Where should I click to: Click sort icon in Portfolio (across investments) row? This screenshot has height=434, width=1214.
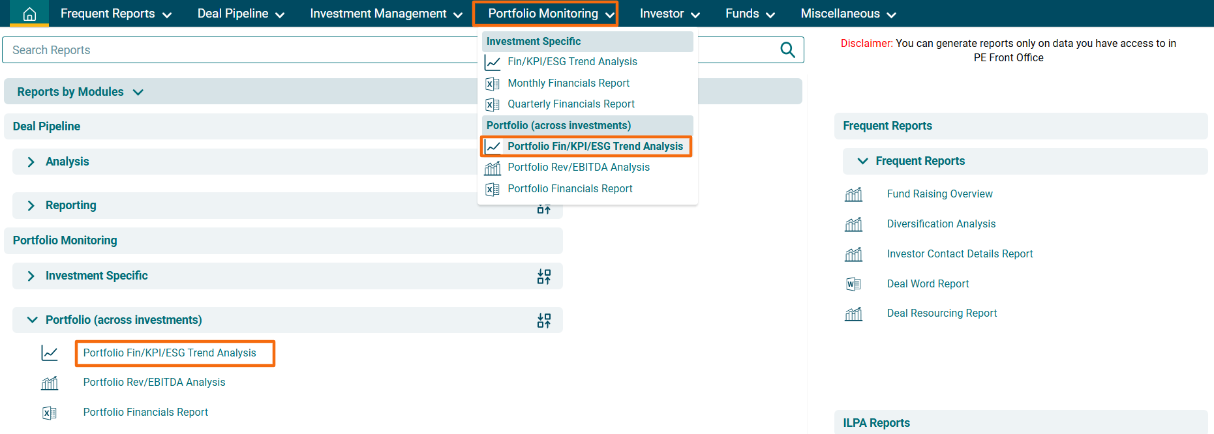coord(543,320)
